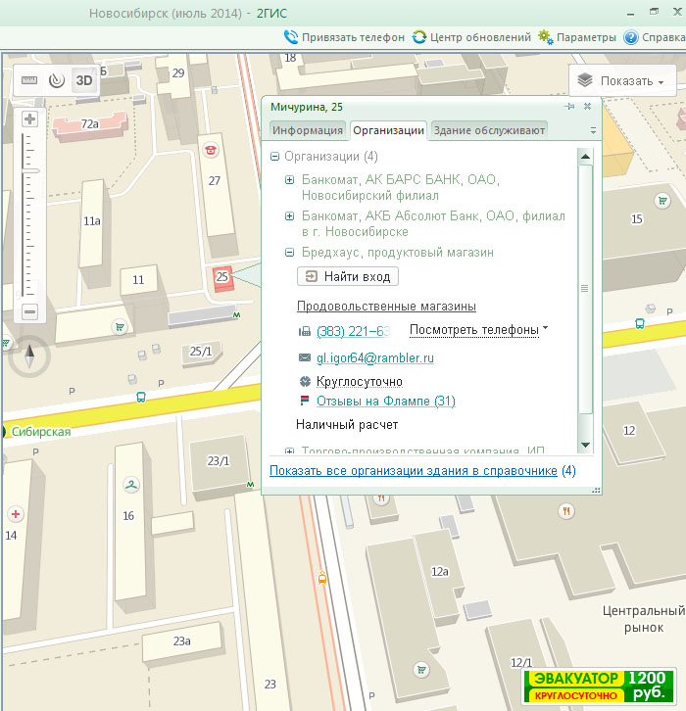Viewport: 686px width, 711px height.
Task: Click the Flamp flag icon
Action: [305, 401]
